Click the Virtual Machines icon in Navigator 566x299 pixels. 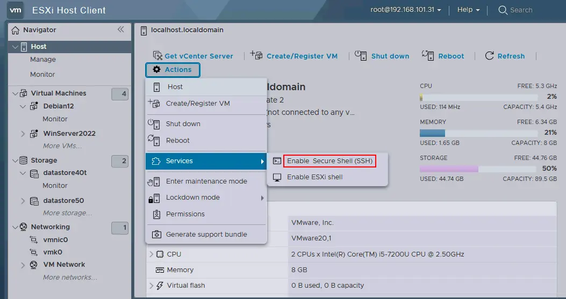tap(23, 93)
